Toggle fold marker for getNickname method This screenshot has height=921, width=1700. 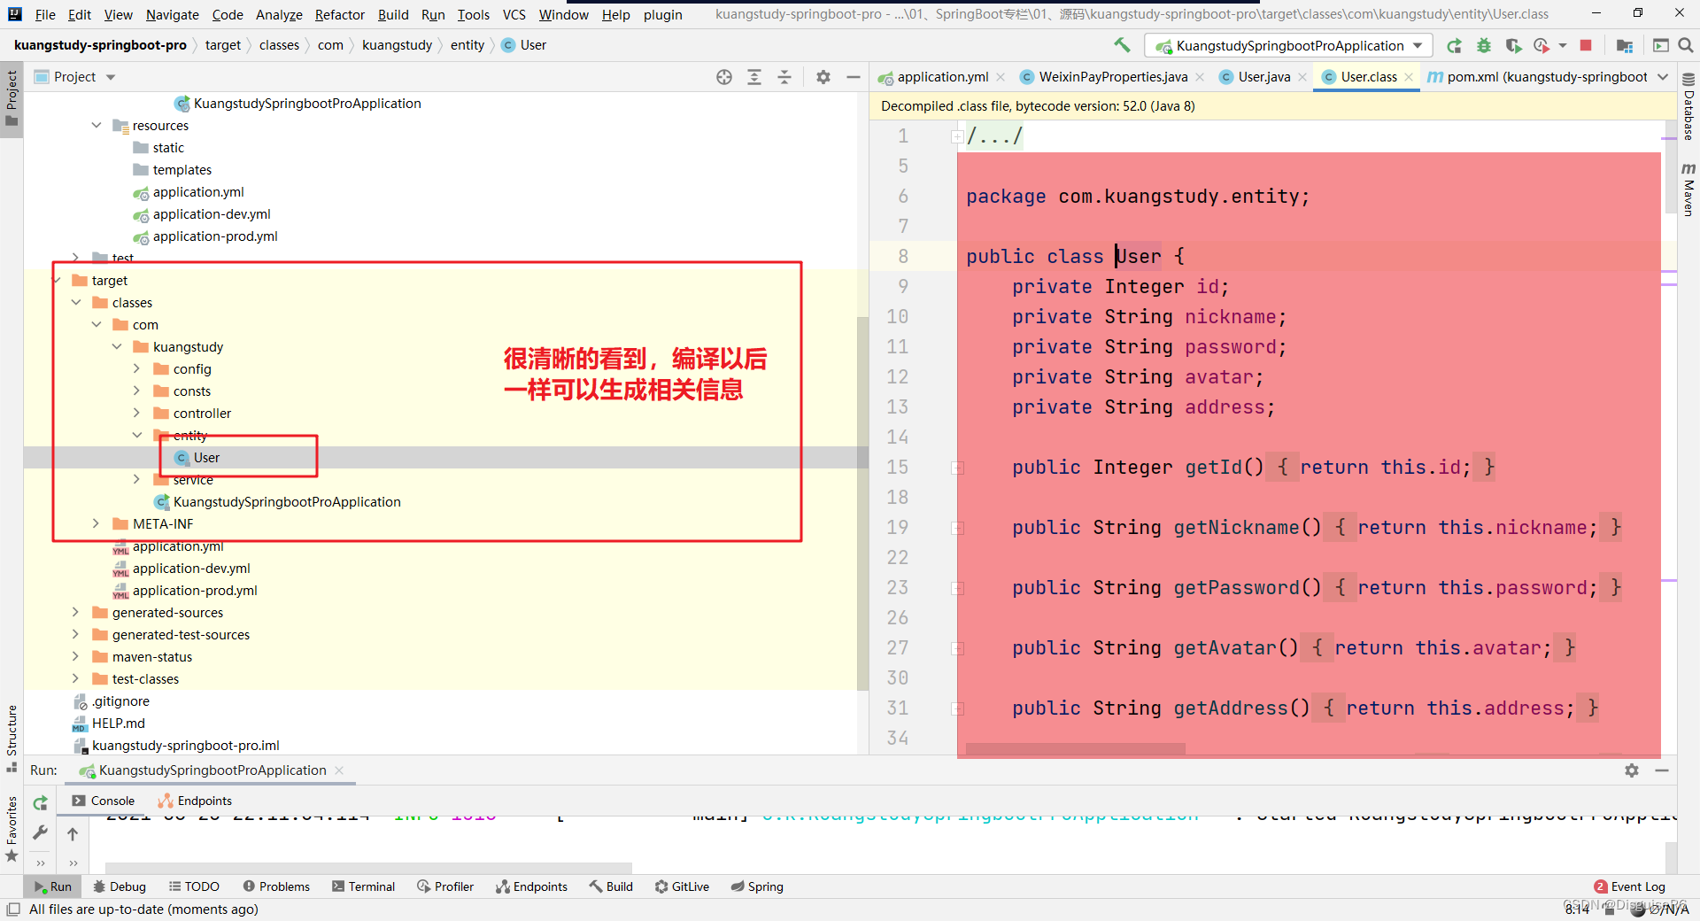(x=957, y=528)
